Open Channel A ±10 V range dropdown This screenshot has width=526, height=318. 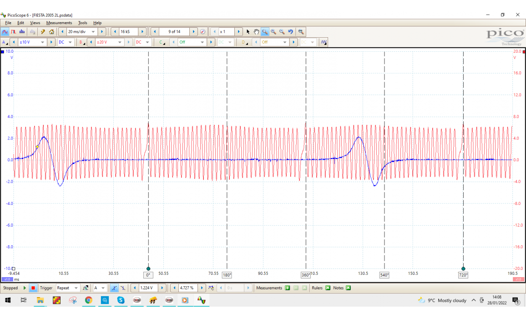pos(43,42)
